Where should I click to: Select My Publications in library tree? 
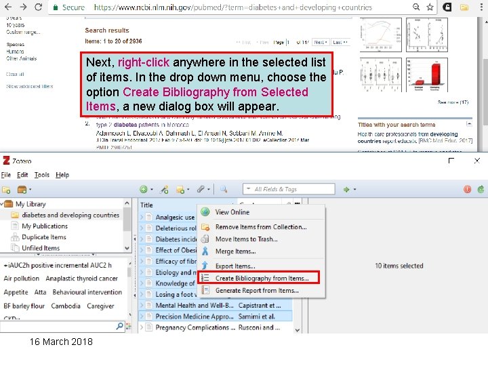pos(45,226)
